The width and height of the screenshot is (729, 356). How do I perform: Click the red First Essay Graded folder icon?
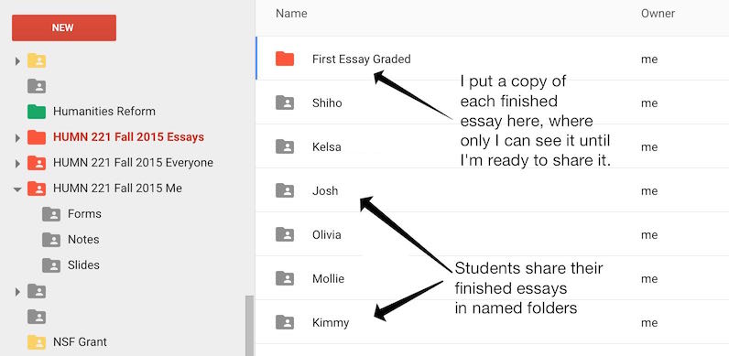pos(285,59)
